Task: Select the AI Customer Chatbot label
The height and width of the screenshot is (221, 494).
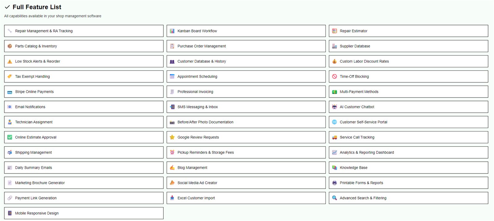Action: pos(357,107)
